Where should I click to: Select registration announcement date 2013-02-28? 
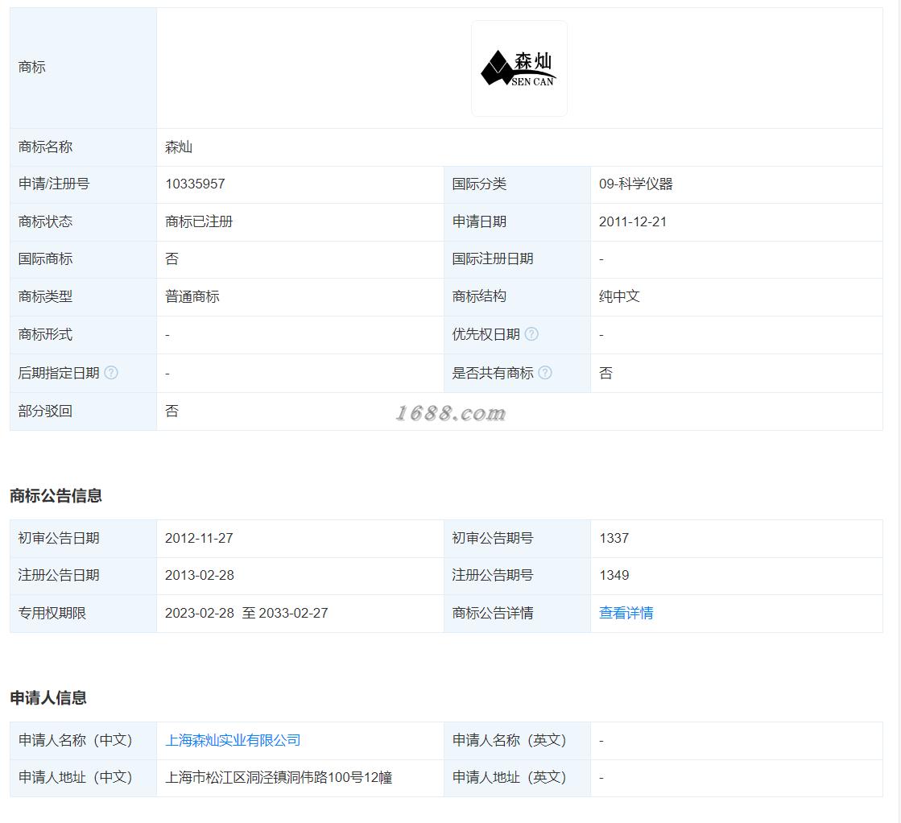[200, 575]
